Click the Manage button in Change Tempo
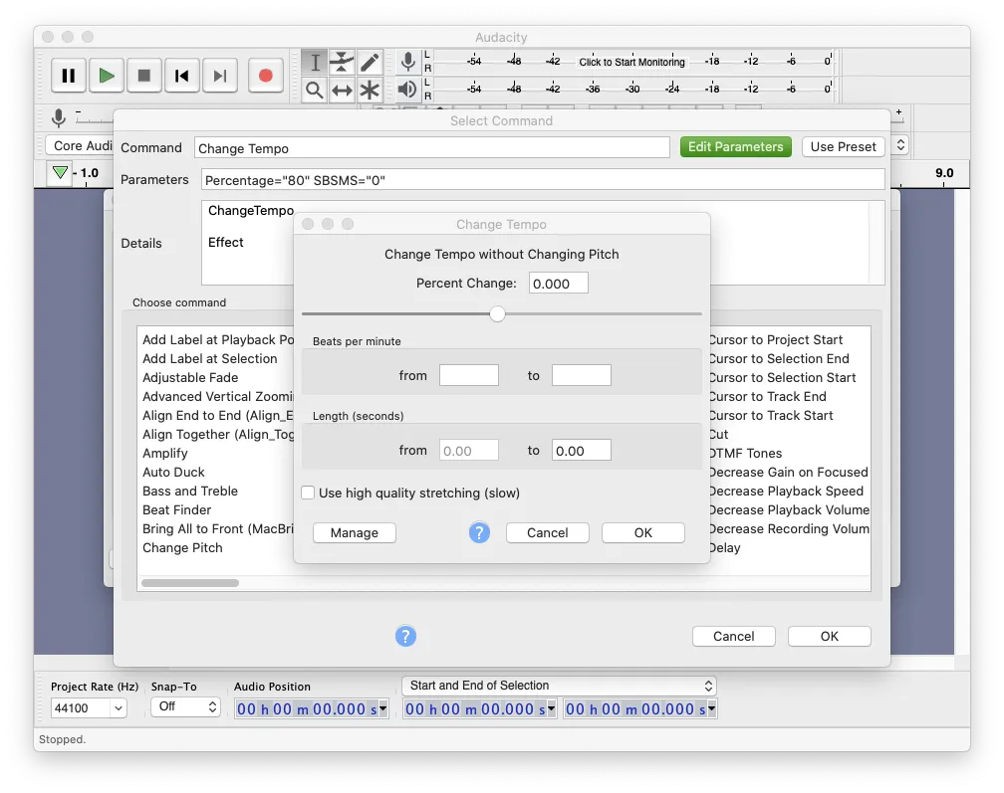The image size is (1004, 793). pos(355,532)
